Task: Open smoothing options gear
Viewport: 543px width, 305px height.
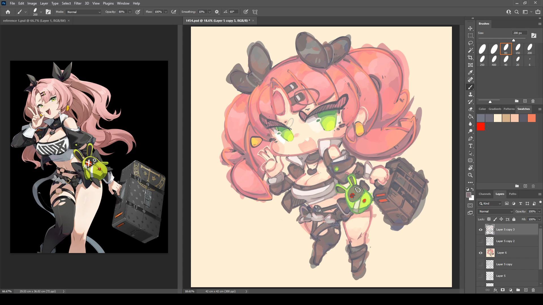Action: 217,12
